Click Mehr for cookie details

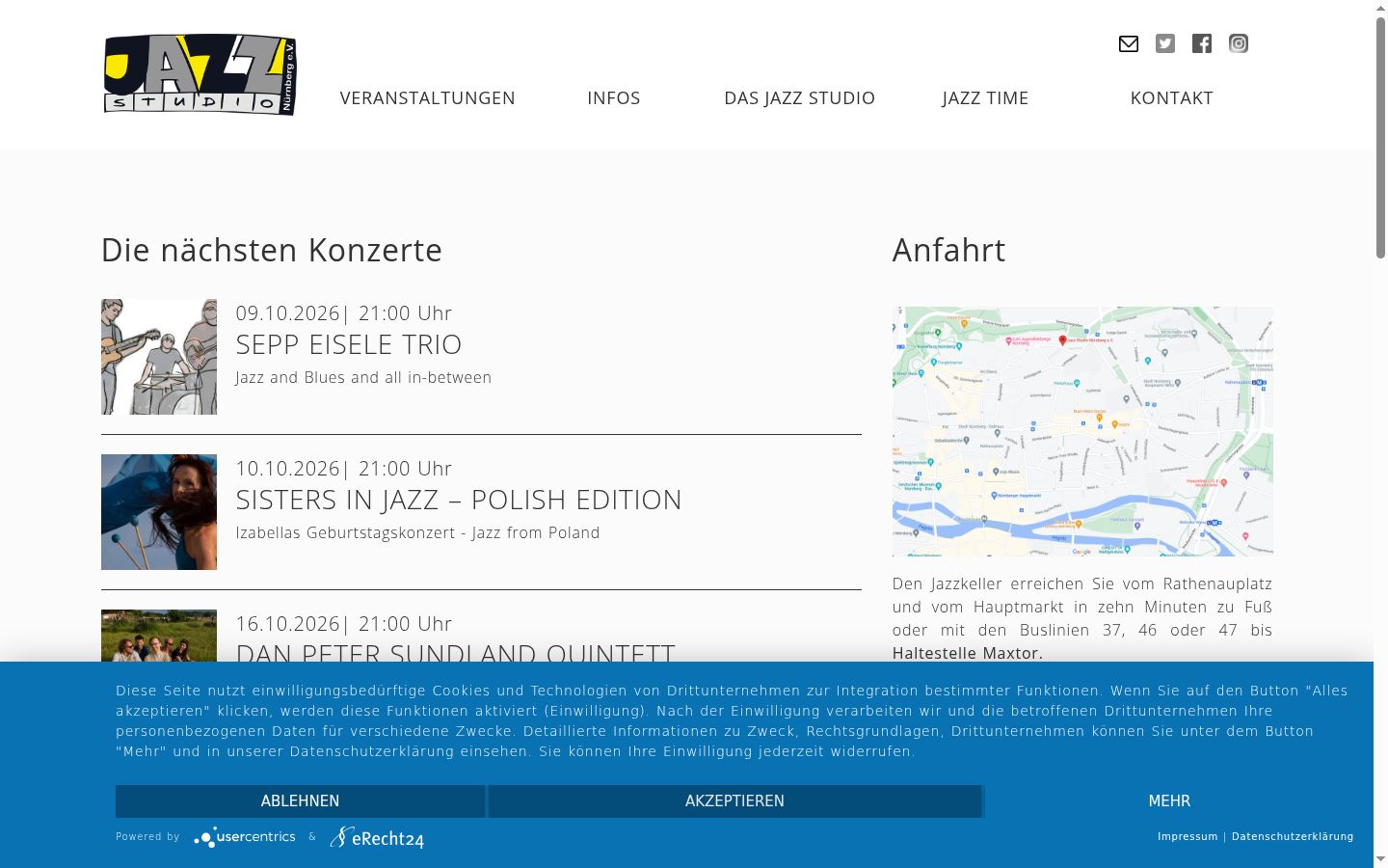pos(1169,801)
